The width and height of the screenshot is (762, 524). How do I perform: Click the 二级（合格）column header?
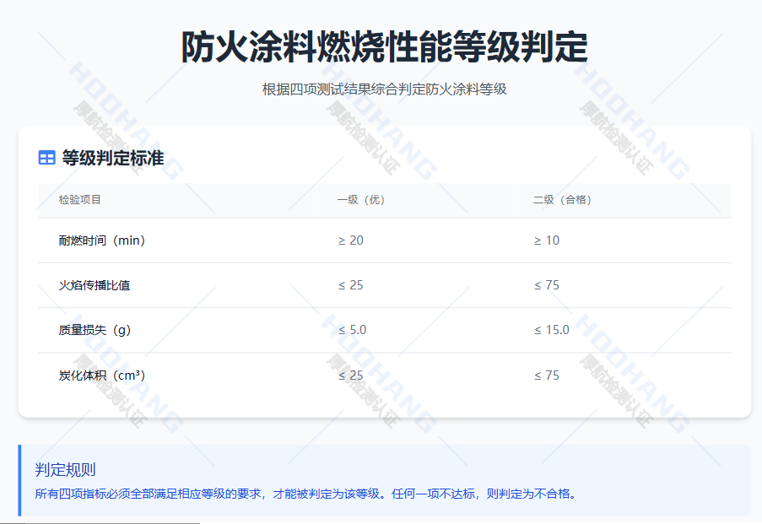pos(563,200)
